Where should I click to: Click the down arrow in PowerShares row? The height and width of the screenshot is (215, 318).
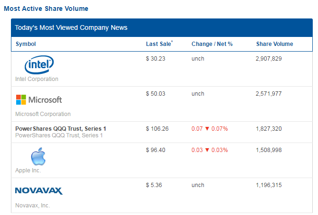click(x=207, y=129)
